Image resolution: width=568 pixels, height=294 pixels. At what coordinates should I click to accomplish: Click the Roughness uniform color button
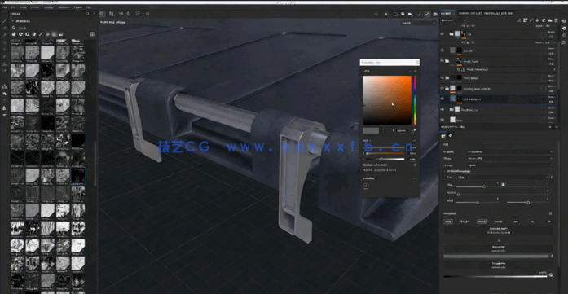(x=498, y=265)
